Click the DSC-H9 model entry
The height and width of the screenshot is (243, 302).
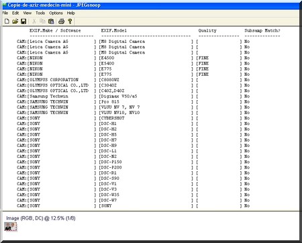(x=109, y=146)
